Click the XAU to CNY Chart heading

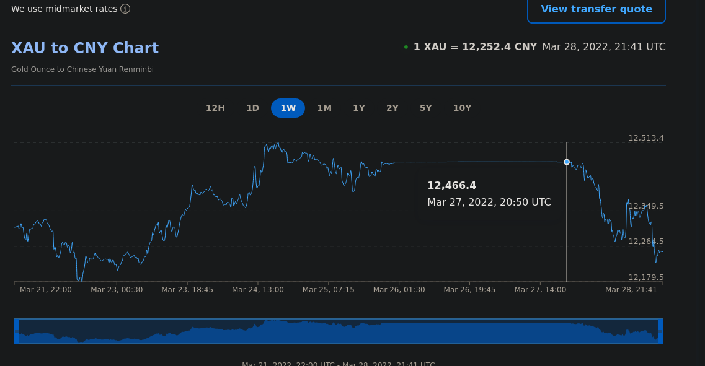85,48
